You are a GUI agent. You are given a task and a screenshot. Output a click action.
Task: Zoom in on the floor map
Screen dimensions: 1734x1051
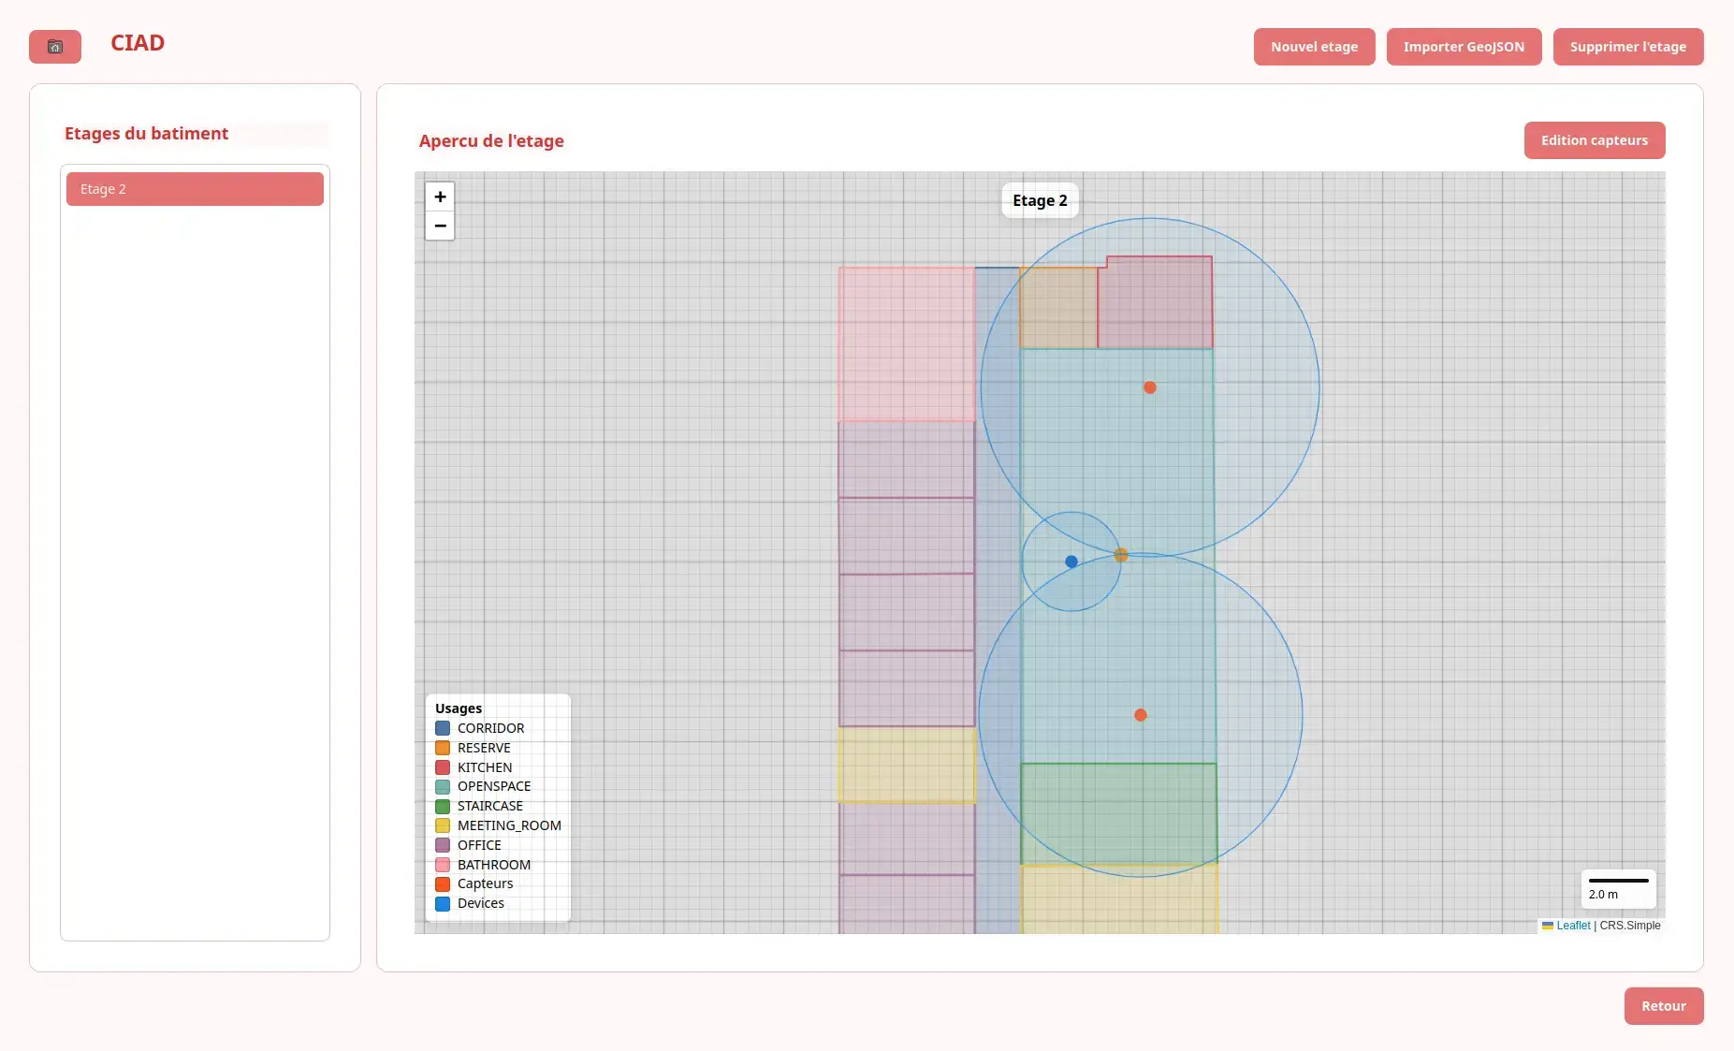[440, 197]
